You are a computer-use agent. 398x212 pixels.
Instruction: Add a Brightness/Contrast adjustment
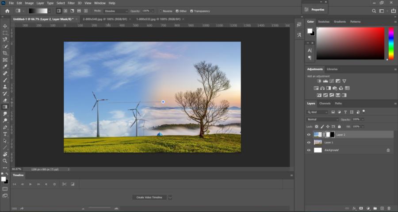319,81
